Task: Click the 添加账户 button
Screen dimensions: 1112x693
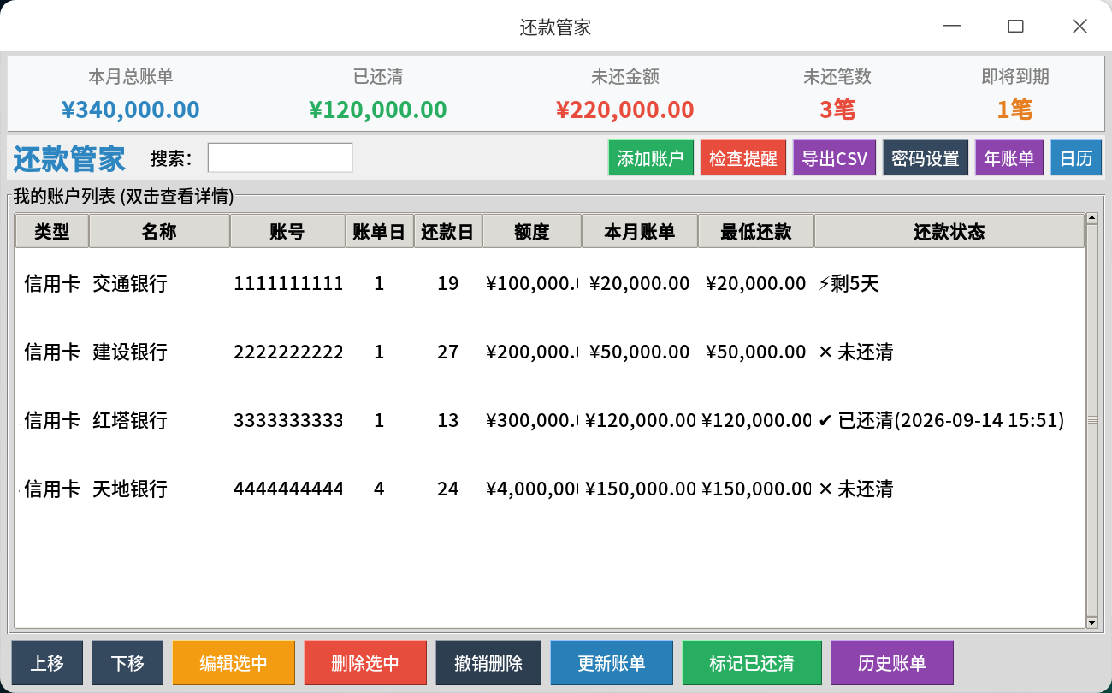Action: coord(650,158)
